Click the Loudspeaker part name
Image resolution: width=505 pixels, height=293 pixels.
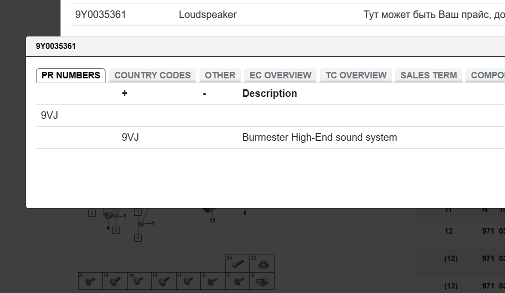pyautogui.click(x=207, y=14)
